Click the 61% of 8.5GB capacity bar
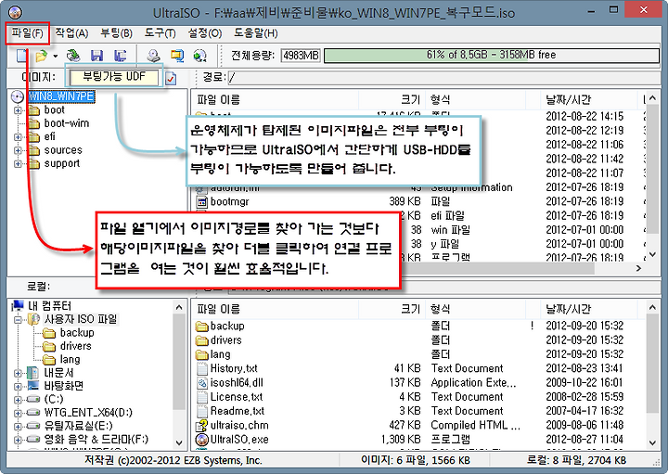The width and height of the screenshot is (668, 474). click(x=491, y=56)
